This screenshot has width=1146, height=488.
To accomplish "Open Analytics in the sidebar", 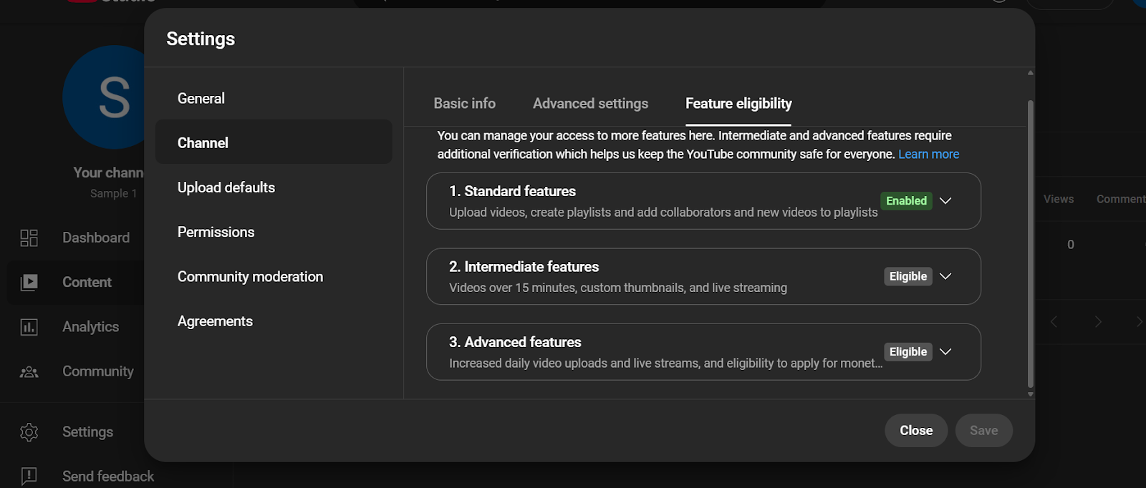I will (x=90, y=327).
